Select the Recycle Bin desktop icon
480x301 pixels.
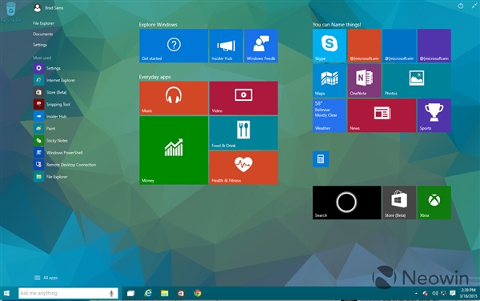click(10, 12)
